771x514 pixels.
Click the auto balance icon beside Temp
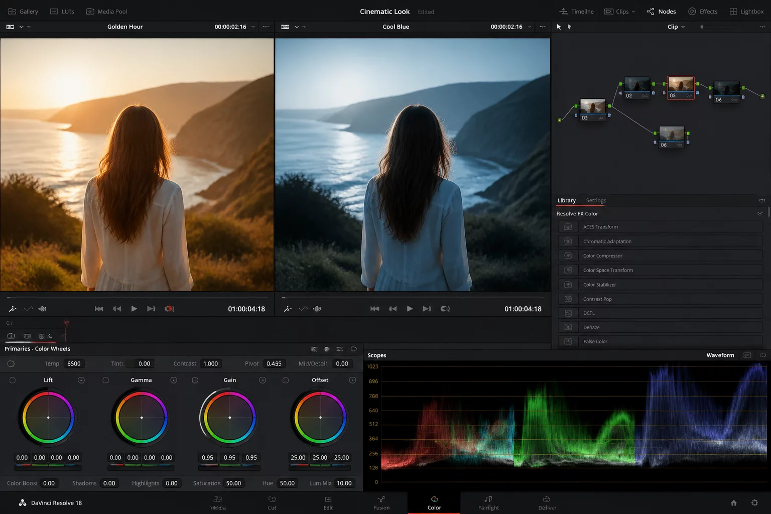coord(11,364)
